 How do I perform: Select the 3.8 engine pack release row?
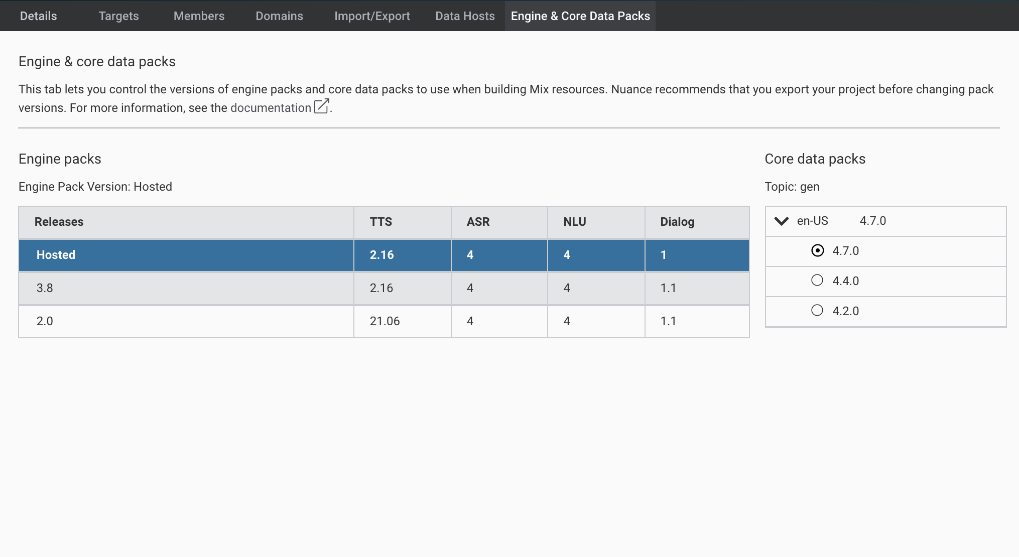[186, 288]
